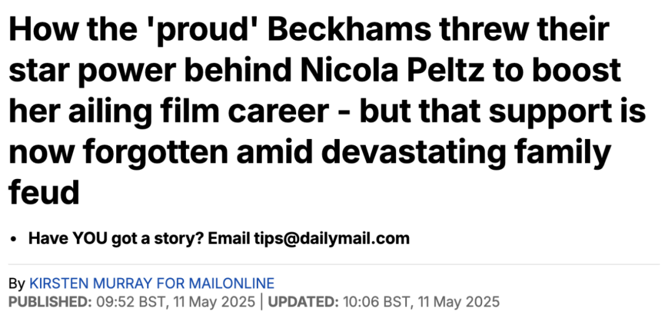
Task: Click the '11 May 2025' after UPDATED
Action: click(459, 302)
